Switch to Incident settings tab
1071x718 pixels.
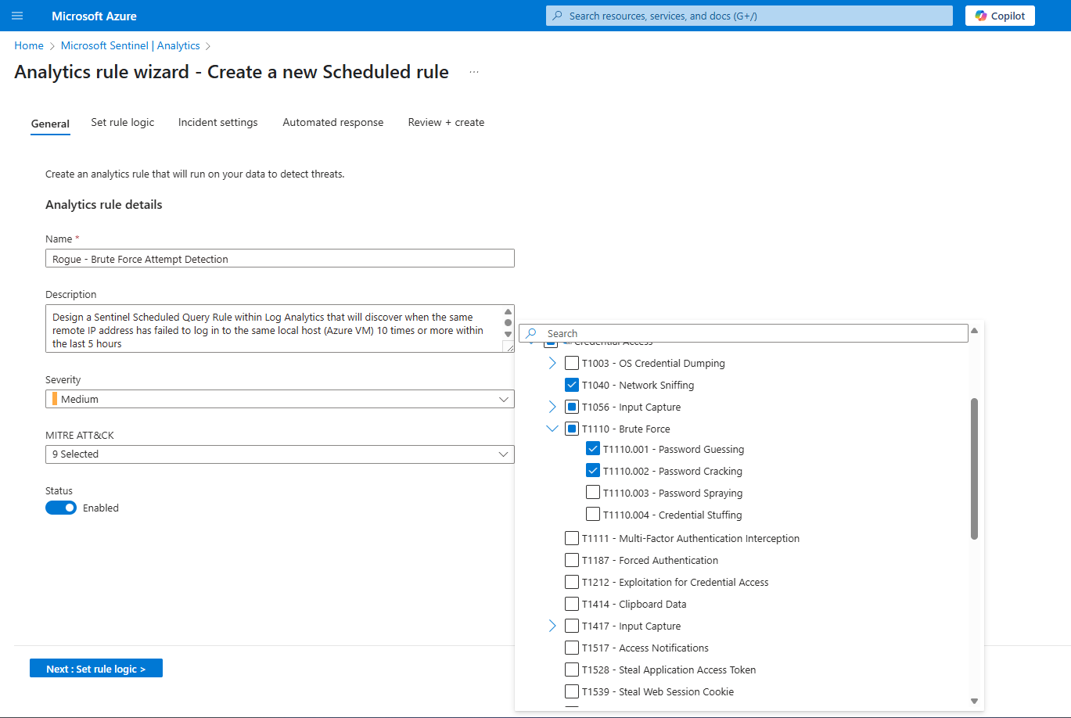pyautogui.click(x=217, y=122)
